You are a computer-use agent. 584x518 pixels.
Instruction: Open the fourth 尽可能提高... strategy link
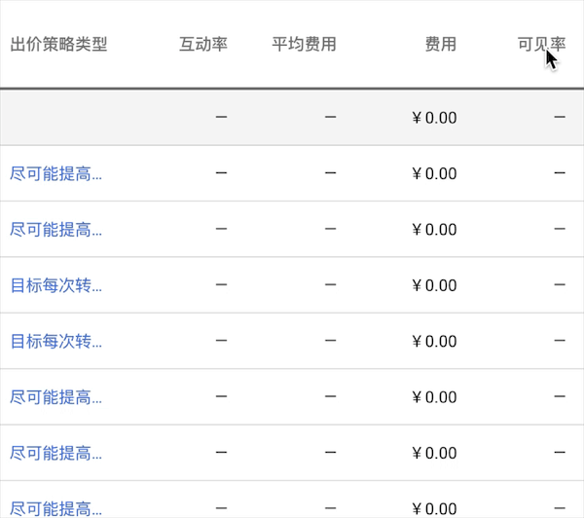(x=56, y=454)
